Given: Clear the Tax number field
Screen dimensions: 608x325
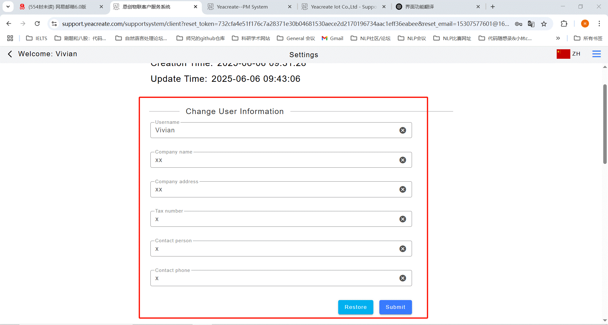Looking at the screenshot, I should tap(402, 219).
